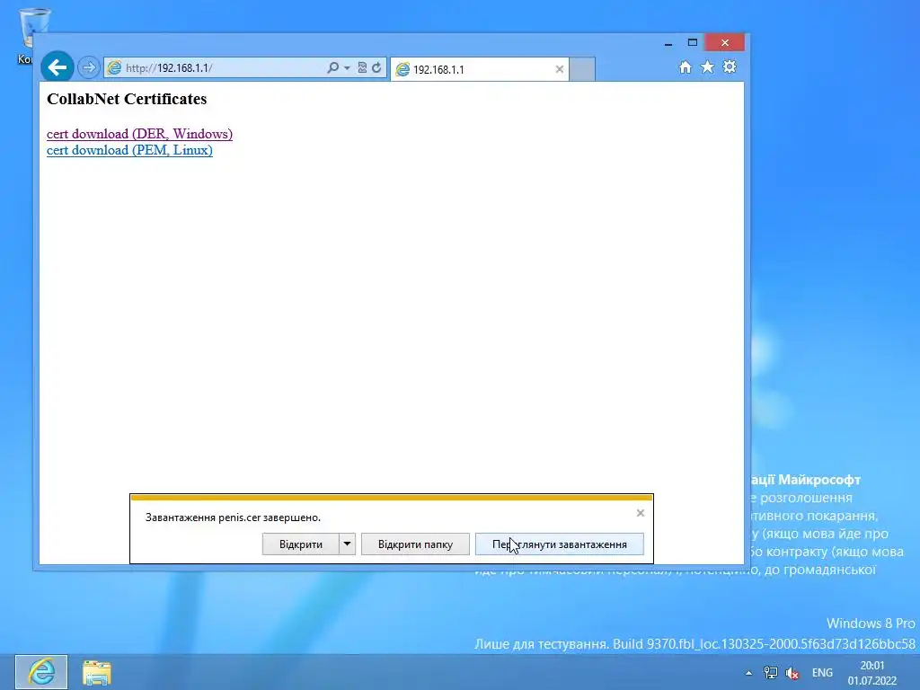The image size is (920, 690).
Task: Click the Internet Explorer icon in address bar
Action: (x=114, y=67)
